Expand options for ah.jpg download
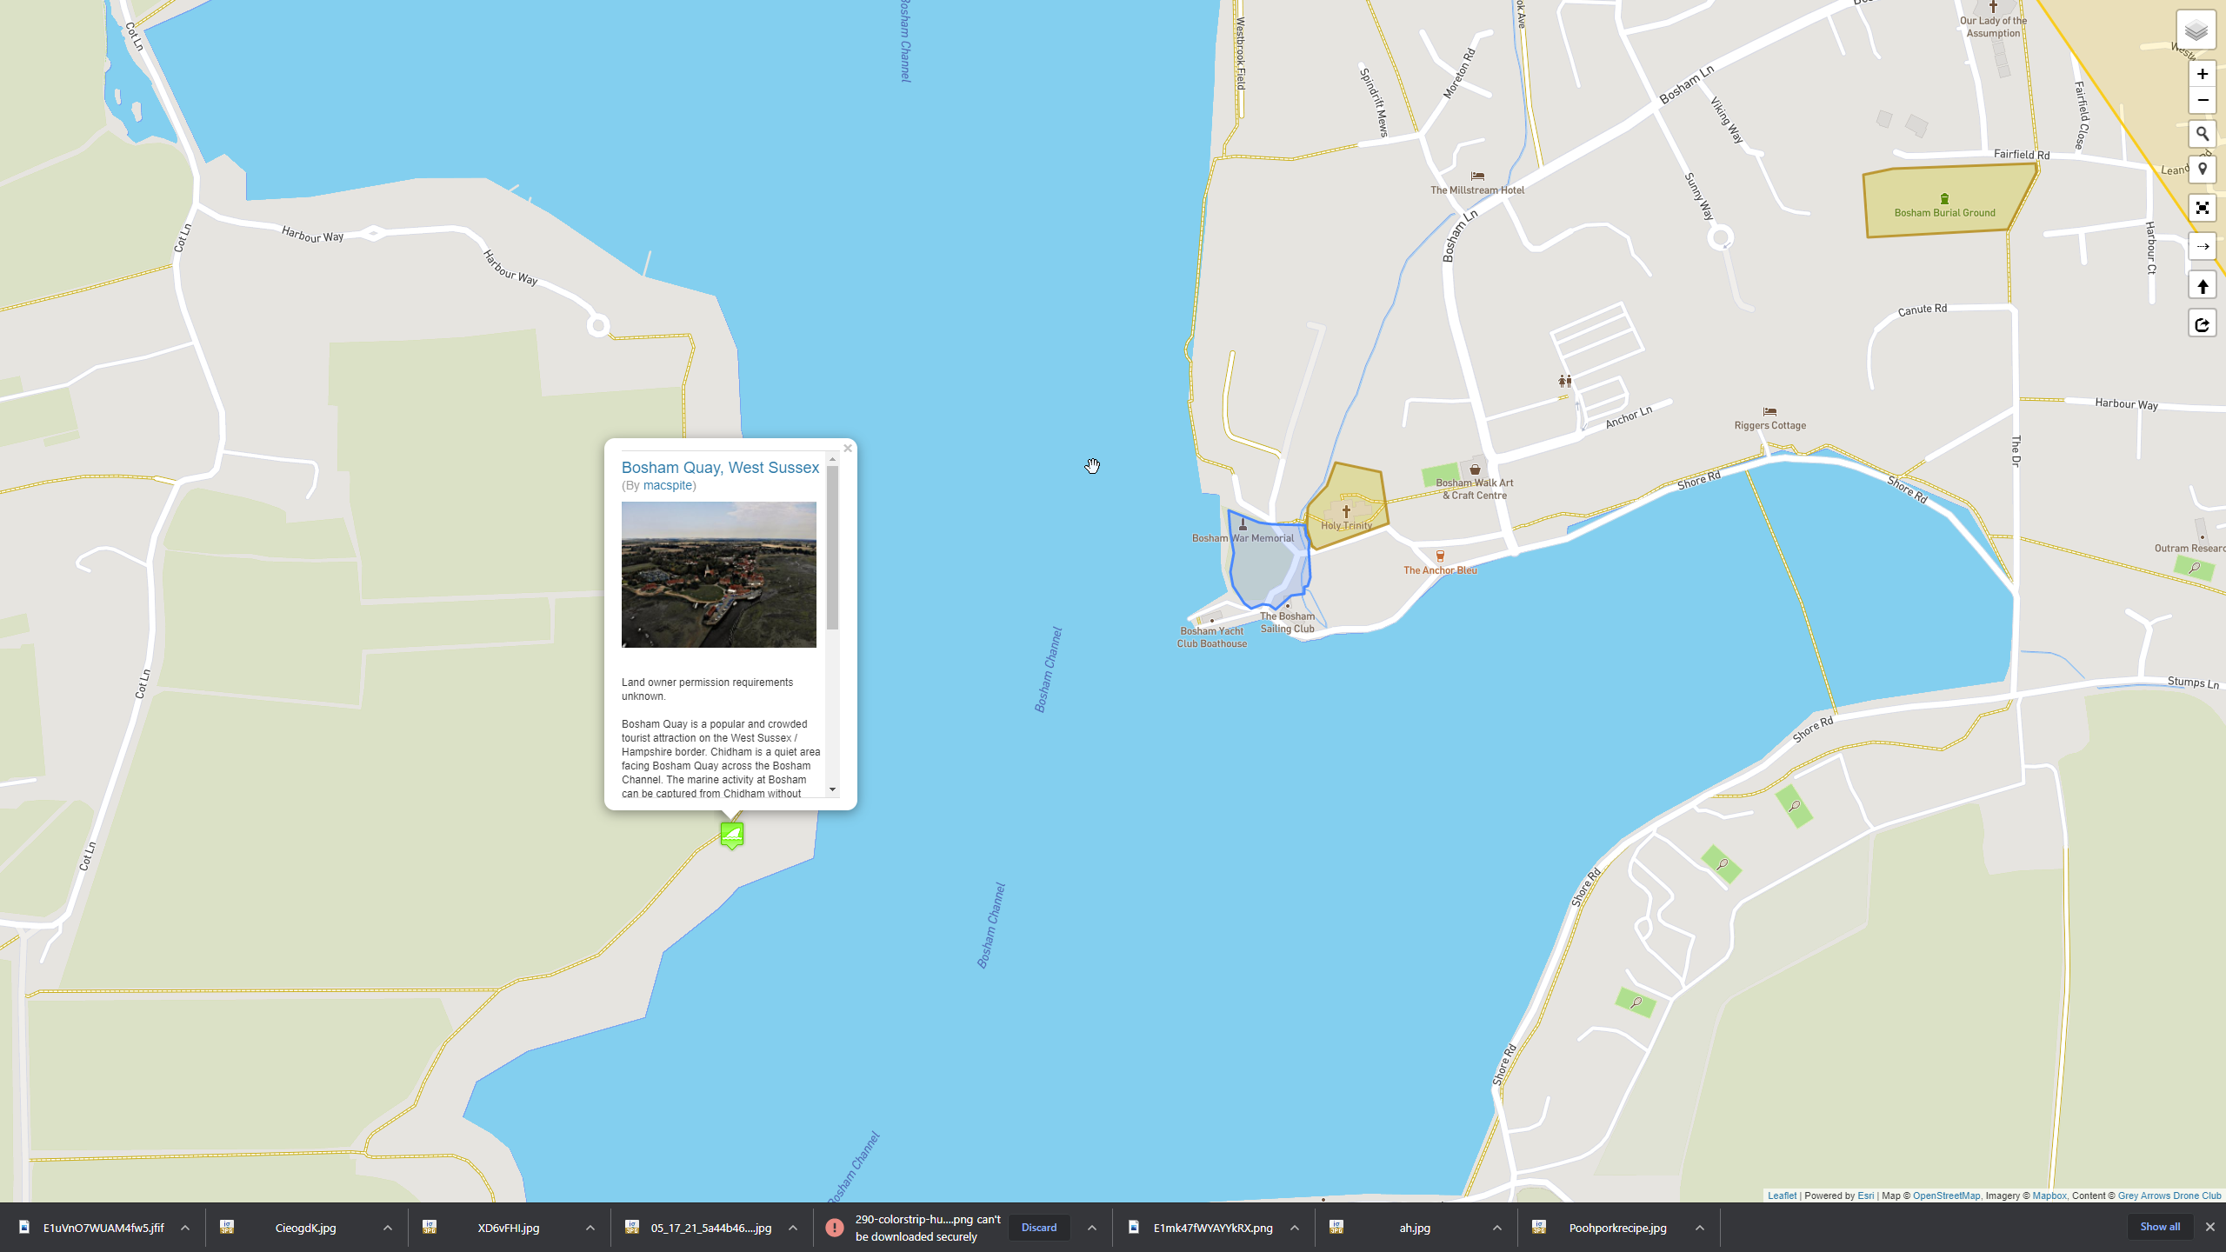 point(1497,1228)
